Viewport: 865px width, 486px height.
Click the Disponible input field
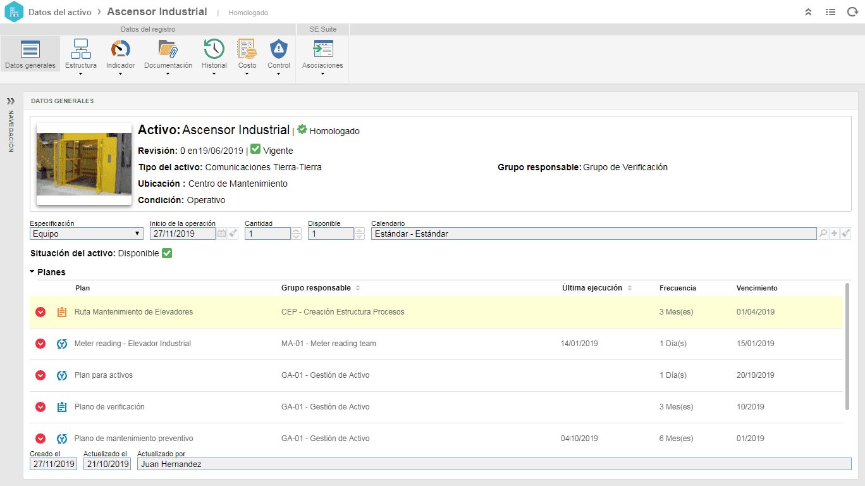coord(331,234)
